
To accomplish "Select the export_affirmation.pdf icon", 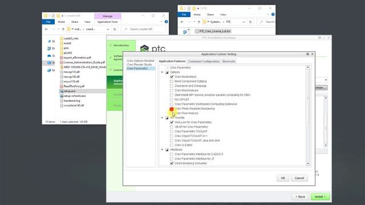I will (x=62, y=58).
